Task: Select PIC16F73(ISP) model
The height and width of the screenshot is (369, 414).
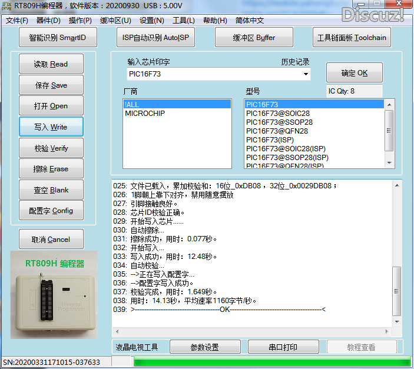Action: click(314, 140)
